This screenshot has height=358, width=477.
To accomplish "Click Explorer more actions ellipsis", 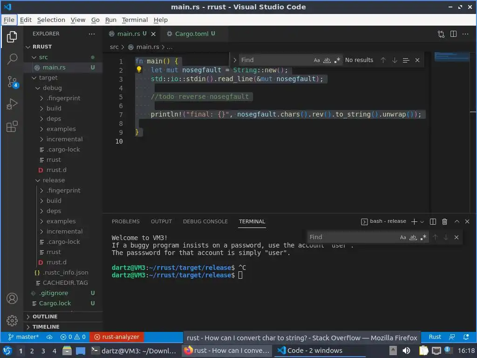I will tap(92, 34).
